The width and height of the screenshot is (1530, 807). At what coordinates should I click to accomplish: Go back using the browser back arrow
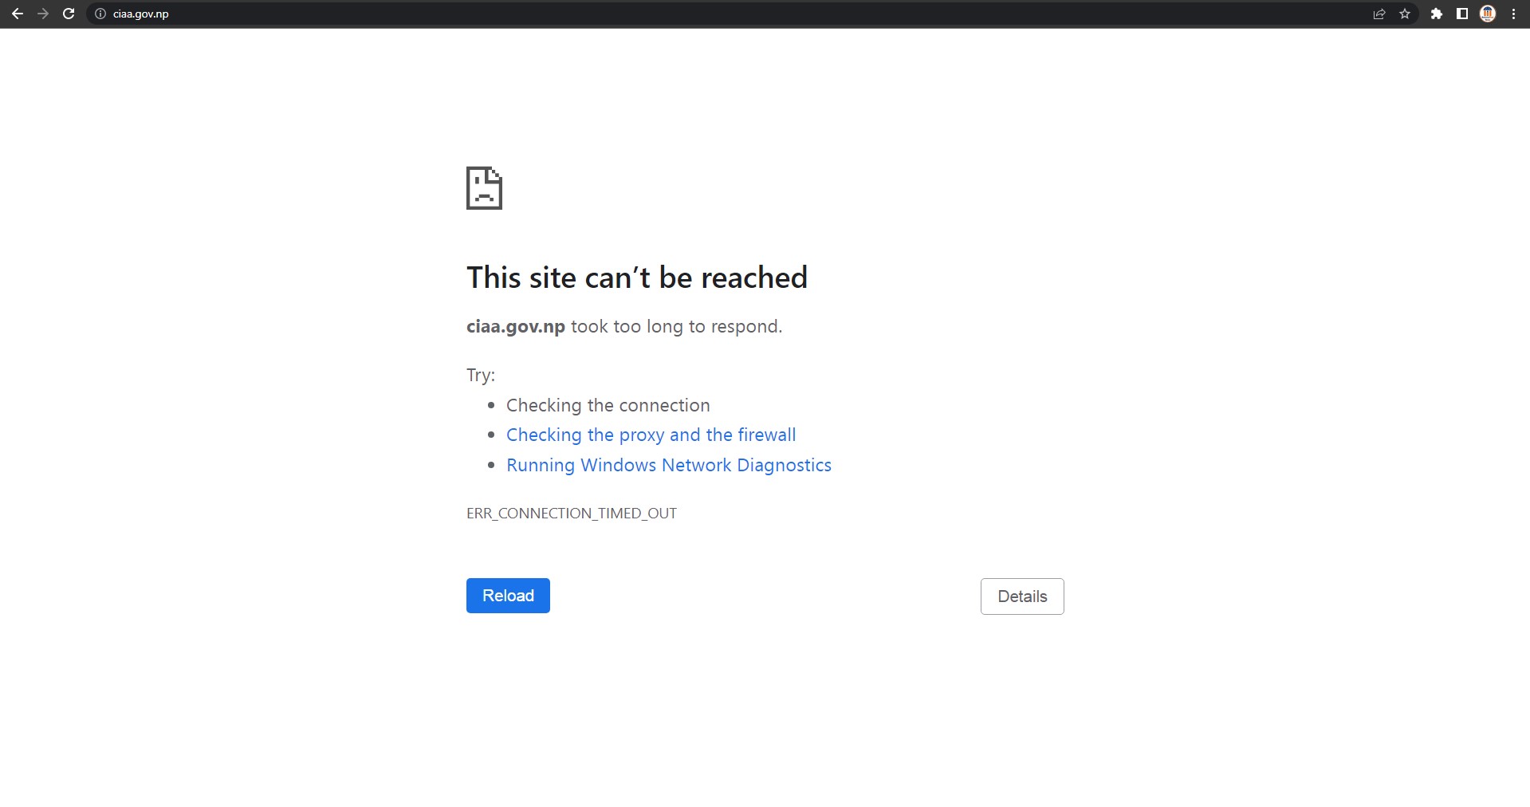click(18, 14)
